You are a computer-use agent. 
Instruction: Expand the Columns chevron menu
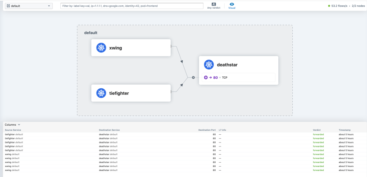[19, 125]
